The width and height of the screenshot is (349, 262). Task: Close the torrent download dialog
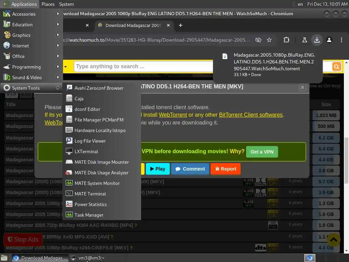coord(302,87)
